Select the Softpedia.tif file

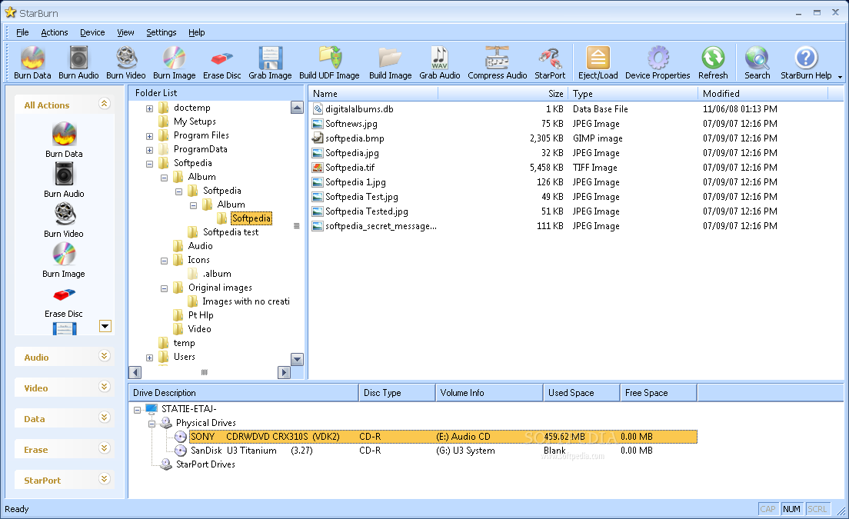[349, 168]
